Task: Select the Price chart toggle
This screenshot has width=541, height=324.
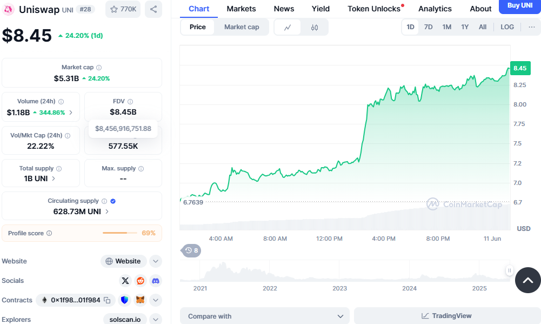Action: (x=198, y=27)
